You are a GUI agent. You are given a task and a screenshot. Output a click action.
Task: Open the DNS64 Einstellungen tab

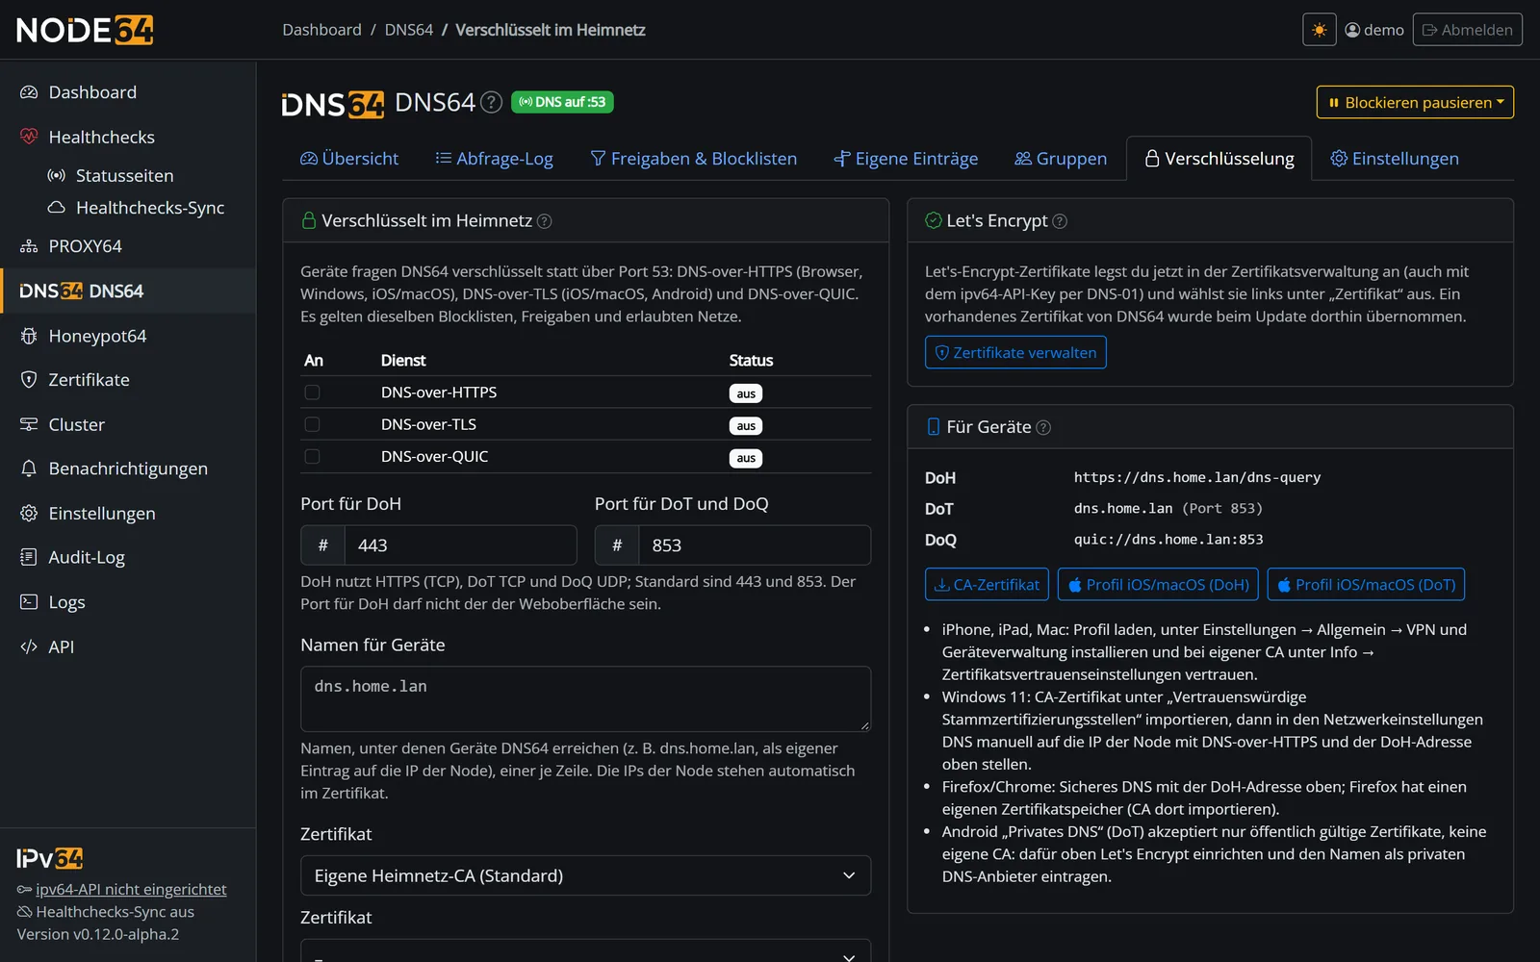1395,159
